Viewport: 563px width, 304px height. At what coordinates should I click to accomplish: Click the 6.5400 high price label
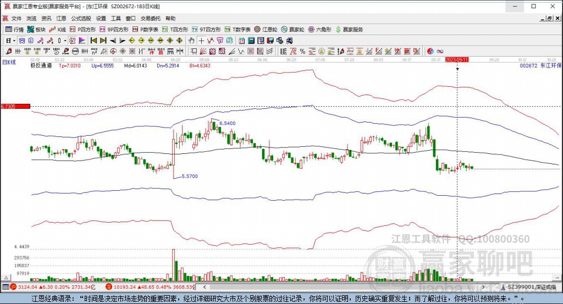227,123
